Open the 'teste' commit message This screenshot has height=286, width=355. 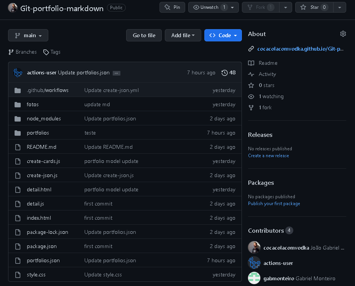point(90,133)
